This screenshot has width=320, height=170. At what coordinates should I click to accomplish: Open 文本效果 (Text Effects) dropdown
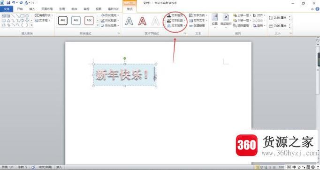point(176,25)
